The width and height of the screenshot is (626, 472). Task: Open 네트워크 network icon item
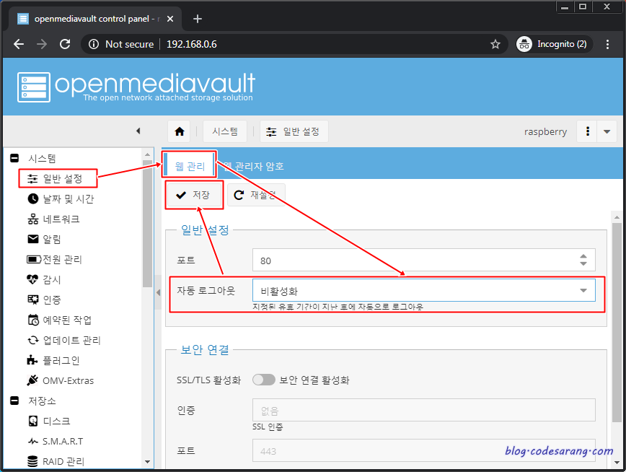point(53,219)
